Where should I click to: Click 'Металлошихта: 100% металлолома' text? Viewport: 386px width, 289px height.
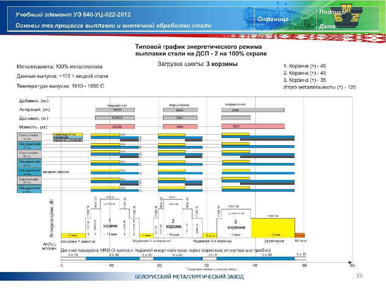click(60, 67)
